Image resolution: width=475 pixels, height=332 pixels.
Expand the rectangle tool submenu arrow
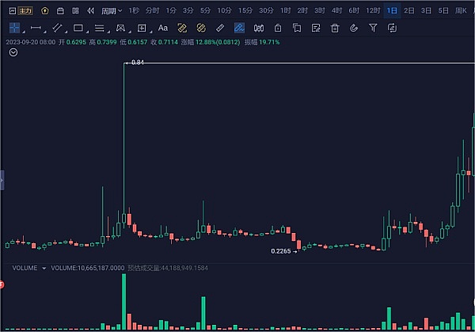pos(87,32)
